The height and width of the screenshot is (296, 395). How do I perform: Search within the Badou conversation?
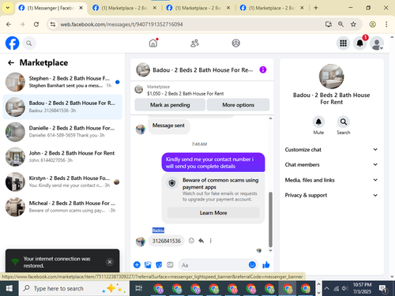344,122
